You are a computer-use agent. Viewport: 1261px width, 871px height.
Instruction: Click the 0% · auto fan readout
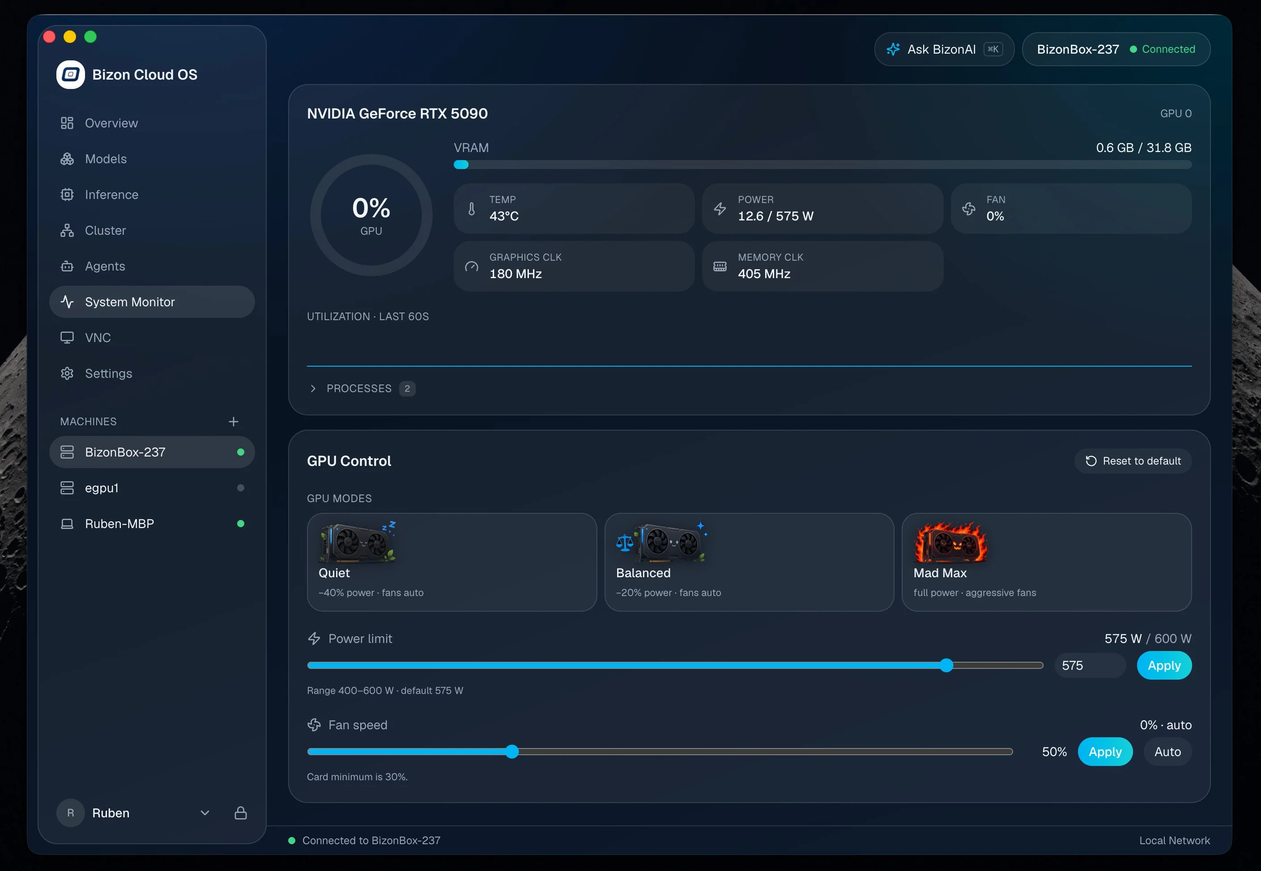point(1165,725)
